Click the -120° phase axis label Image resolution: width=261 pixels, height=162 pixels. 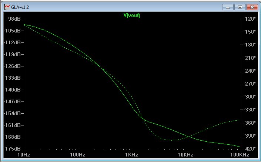[x=250, y=19]
